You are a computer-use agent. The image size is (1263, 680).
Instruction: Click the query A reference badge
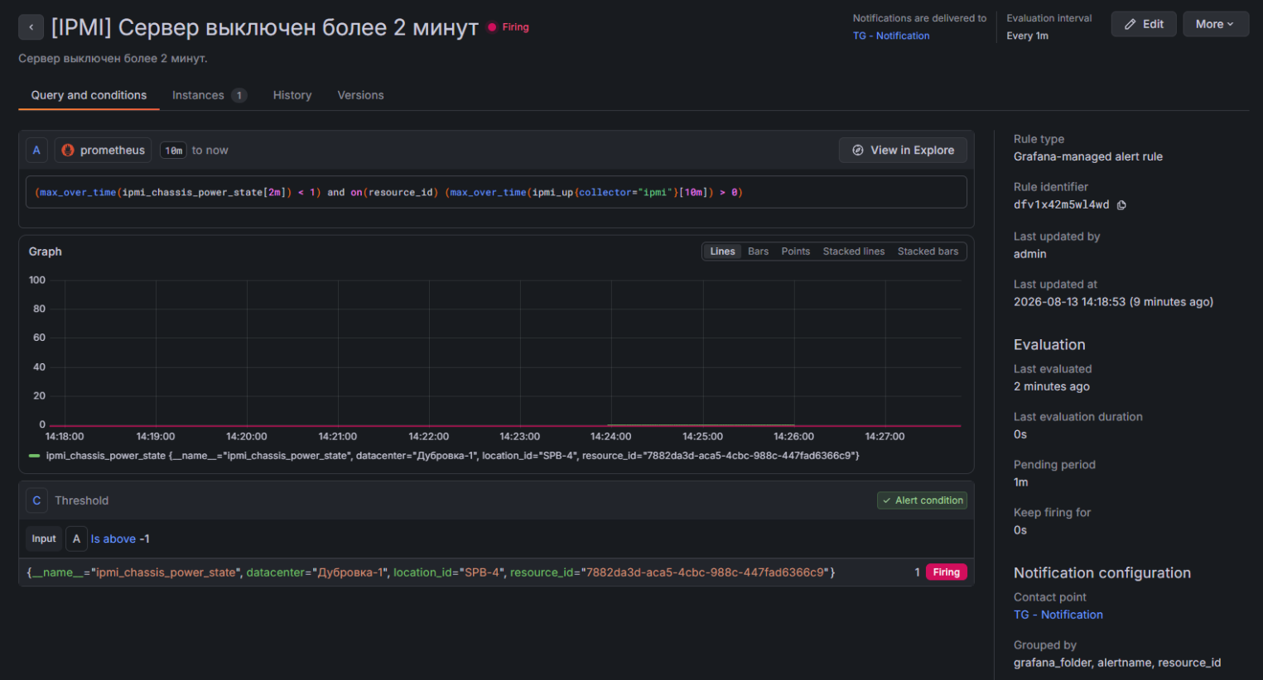(x=36, y=150)
